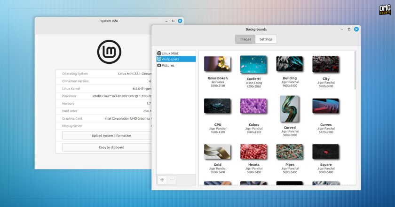
Task: Choose the Xmas Bokeh wallpaper thumbnail
Action: click(x=217, y=64)
